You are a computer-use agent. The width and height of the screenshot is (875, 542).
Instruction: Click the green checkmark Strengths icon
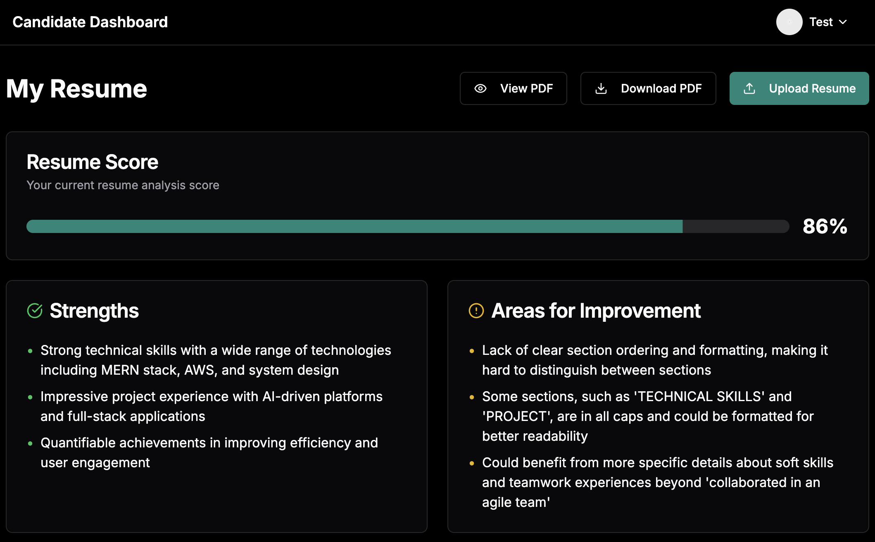tap(35, 311)
